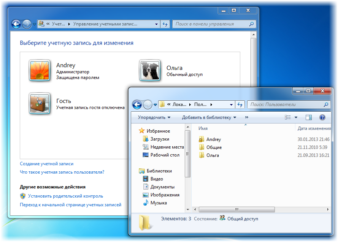This screenshot has width=338, height=242.
Task: Click shield icon beside parental control link
Action: [x=23, y=196]
